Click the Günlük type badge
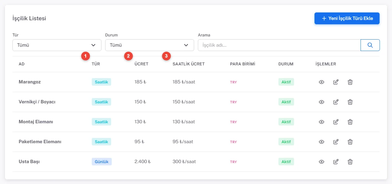 click(102, 162)
